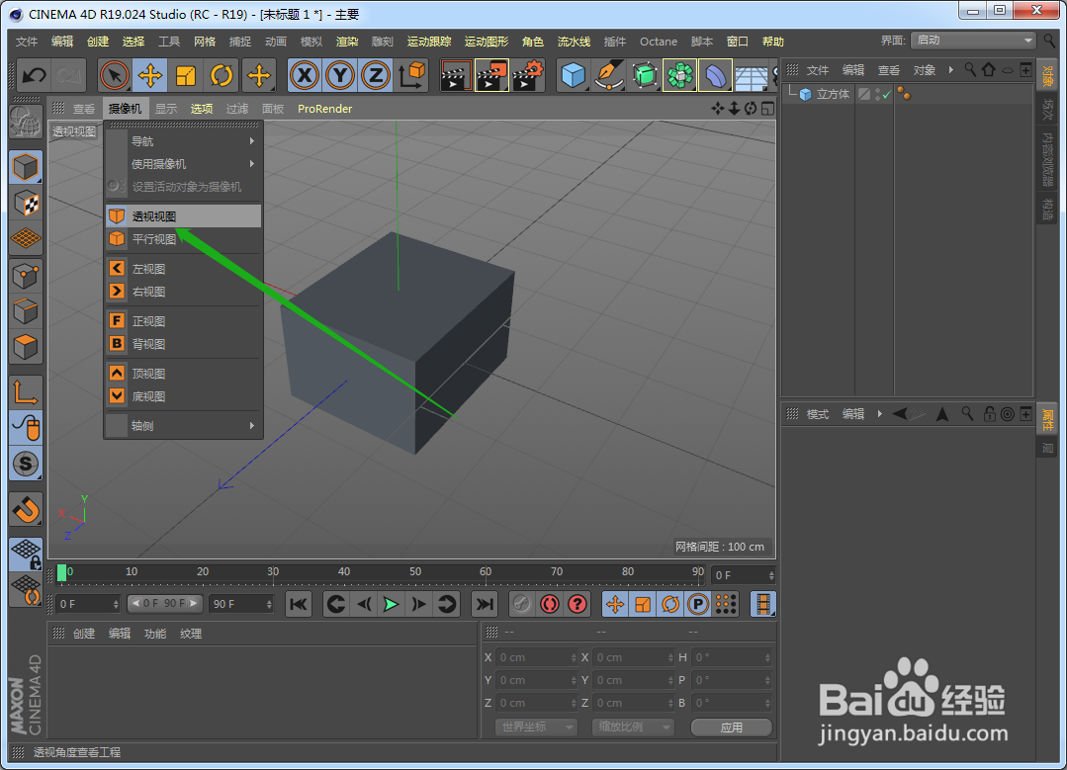Add a cube primitive from toolbar
This screenshot has height=770, width=1067.
[574, 75]
